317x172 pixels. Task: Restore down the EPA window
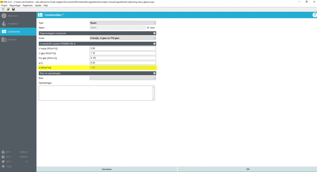tap(306, 2)
